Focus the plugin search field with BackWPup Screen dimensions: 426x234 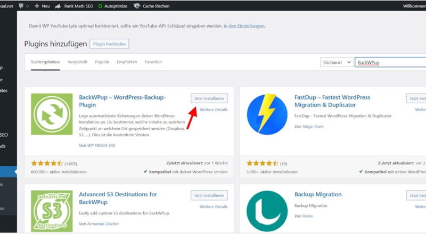[x=390, y=62]
